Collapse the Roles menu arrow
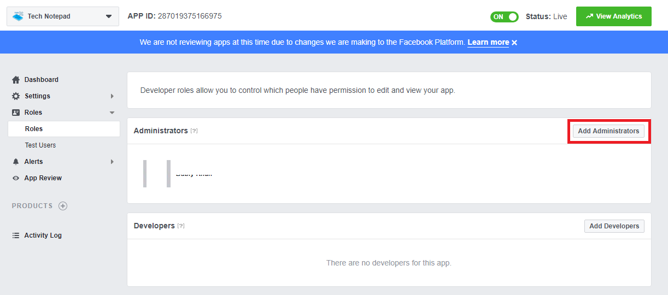Image resolution: width=668 pixels, height=295 pixels. click(x=112, y=113)
